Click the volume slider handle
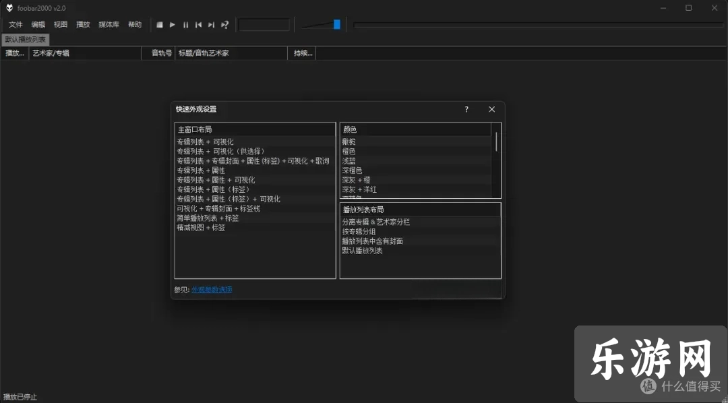 337,25
